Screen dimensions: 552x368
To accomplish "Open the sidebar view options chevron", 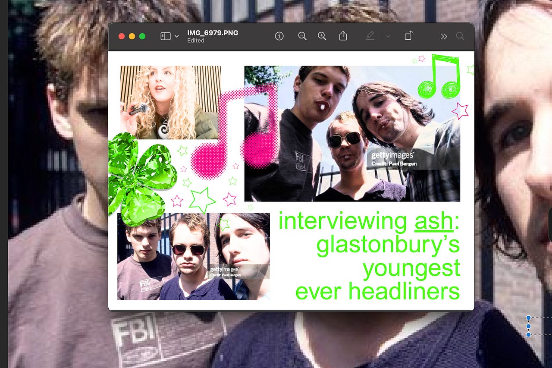I will pyautogui.click(x=176, y=36).
